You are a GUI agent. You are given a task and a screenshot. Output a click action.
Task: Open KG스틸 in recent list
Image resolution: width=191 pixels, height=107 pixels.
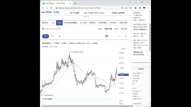point(135,81)
